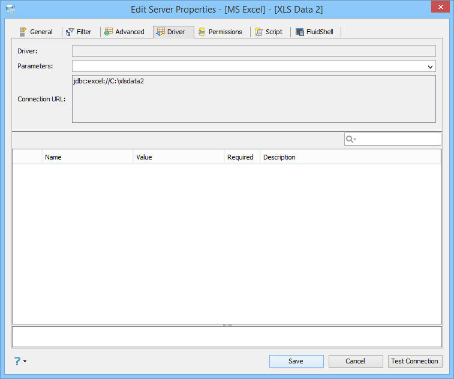Open the General tab
Viewport: 454px width, 379px height.
[x=36, y=32]
